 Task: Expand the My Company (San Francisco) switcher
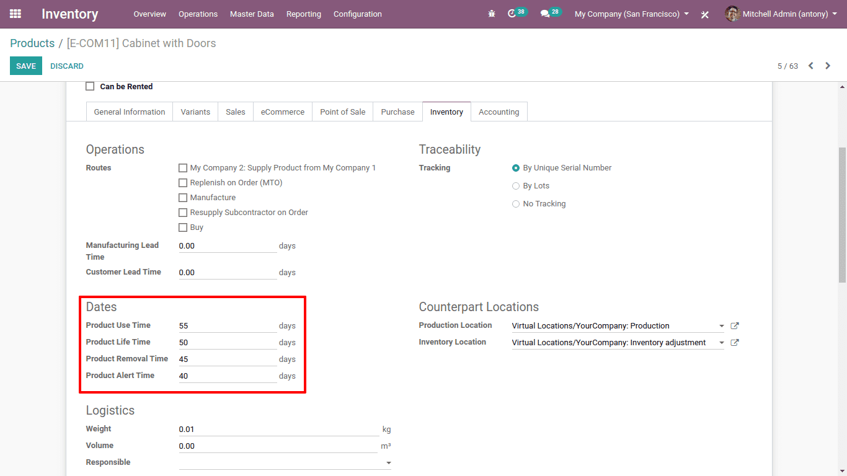[632, 14]
